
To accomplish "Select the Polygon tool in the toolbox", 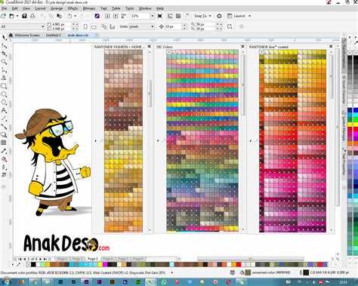I will tap(4, 102).
